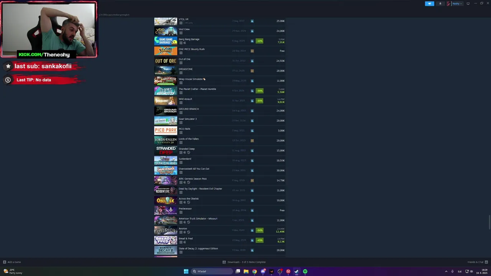
Task: Click the Free price of Predecessor
Action: point(282,210)
